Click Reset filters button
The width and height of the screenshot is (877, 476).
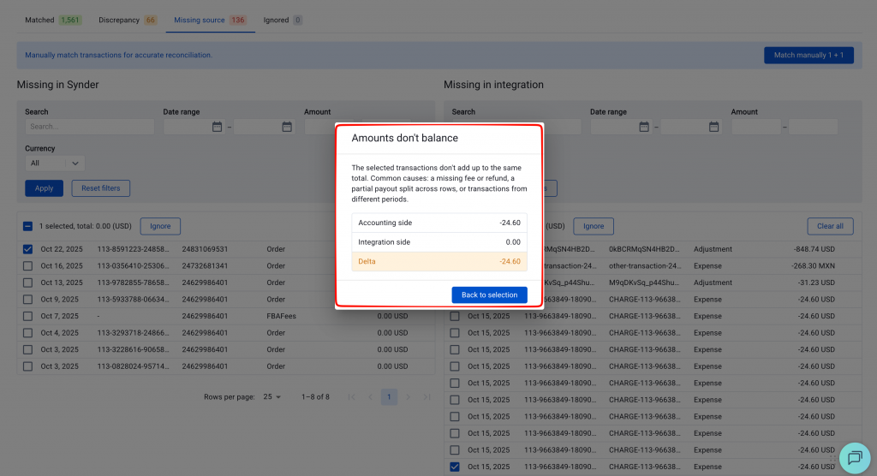tap(101, 188)
